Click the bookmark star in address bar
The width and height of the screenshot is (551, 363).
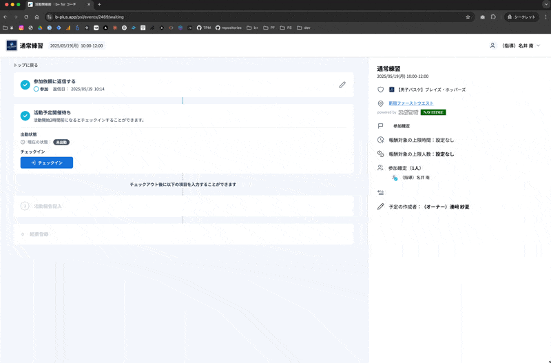[468, 17]
